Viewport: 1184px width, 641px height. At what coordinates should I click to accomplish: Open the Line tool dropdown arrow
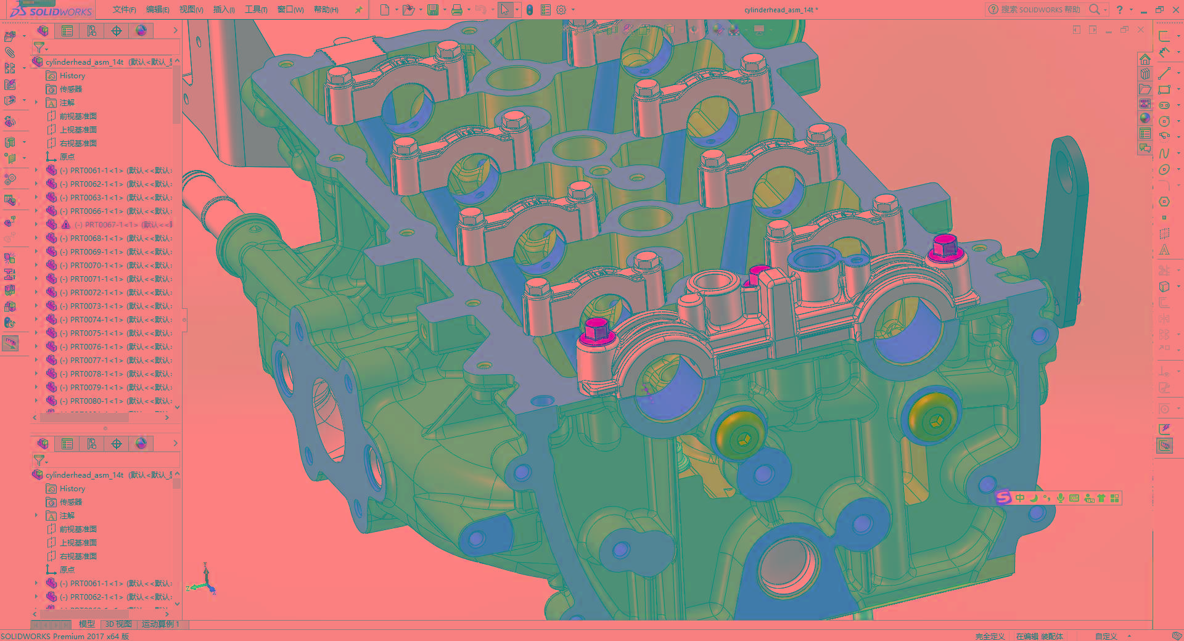click(1178, 73)
